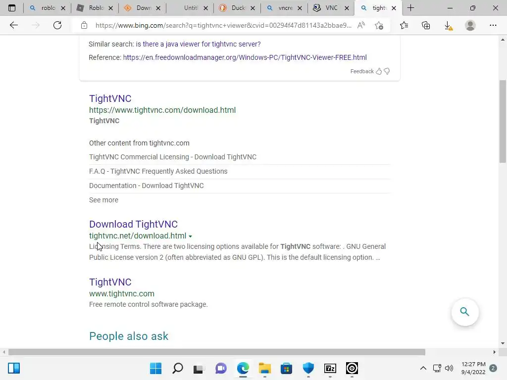The height and width of the screenshot is (380, 507).
Task: Open Task View on taskbar
Action: click(x=199, y=368)
